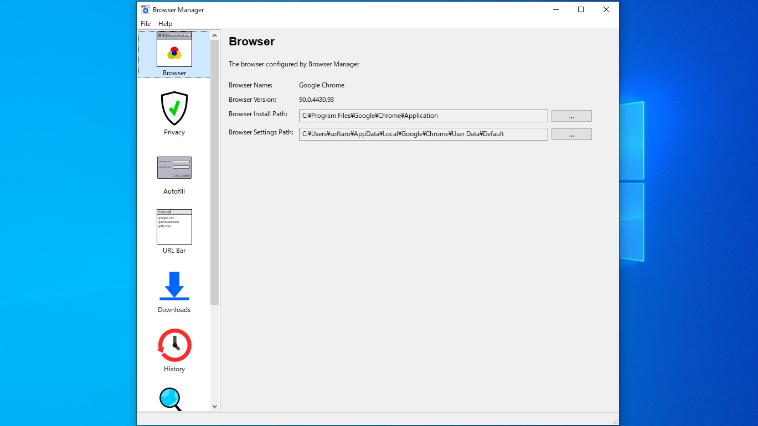The height and width of the screenshot is (426, 758).
Task: Maximize the Browser Manager window
Action: 581,9
